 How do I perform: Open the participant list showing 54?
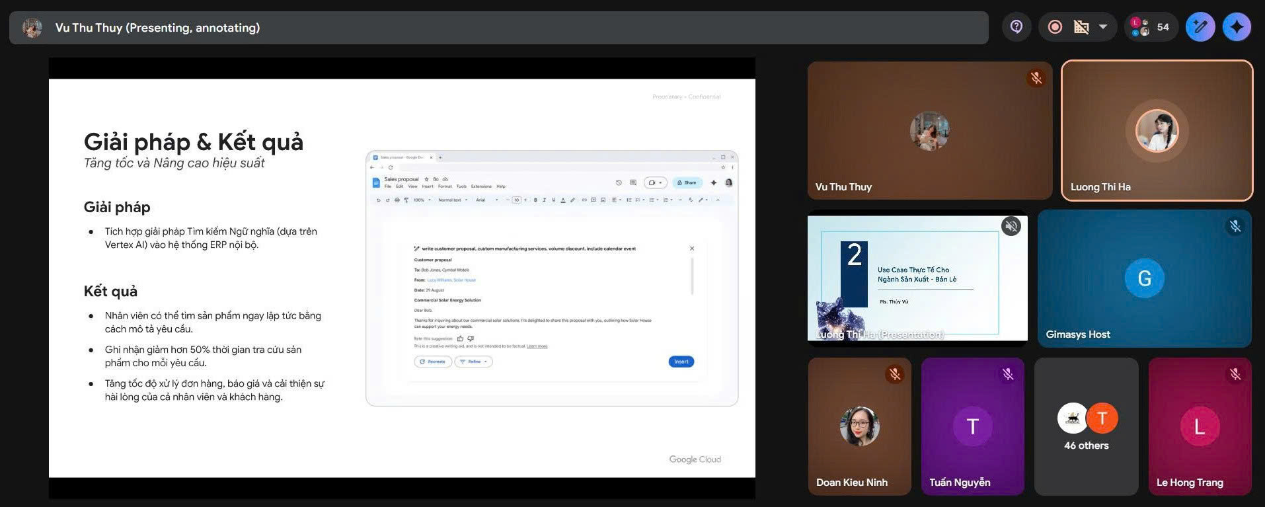1151,27
